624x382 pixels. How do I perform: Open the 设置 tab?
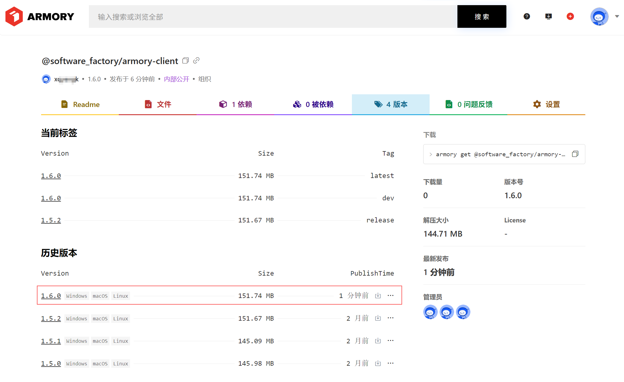(546, 105)
